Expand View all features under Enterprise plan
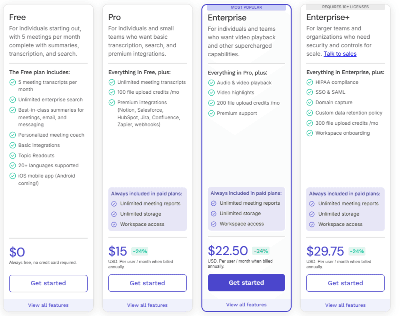This screenshot has height=316, width=400. pos(246,305)
